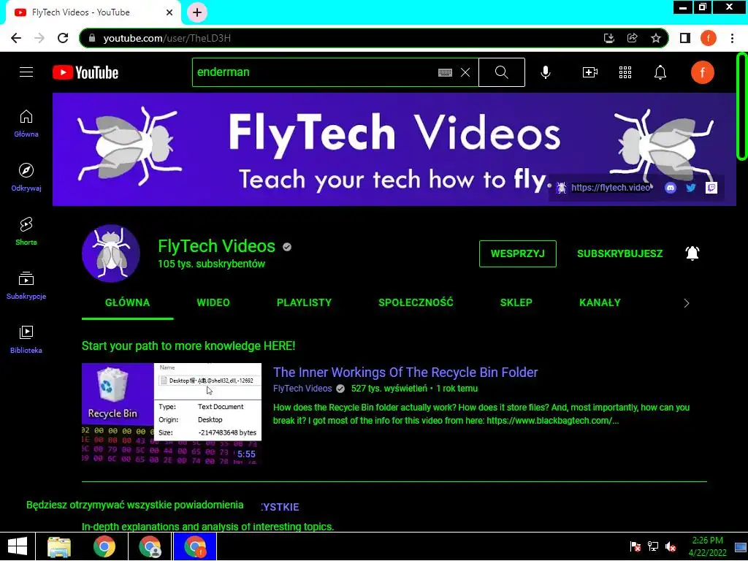The image size is (748, 561).
Task: Go back with the browser back arrow
Action: (16, 38)
